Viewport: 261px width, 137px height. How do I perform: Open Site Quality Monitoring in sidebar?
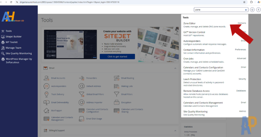(19, 53)
